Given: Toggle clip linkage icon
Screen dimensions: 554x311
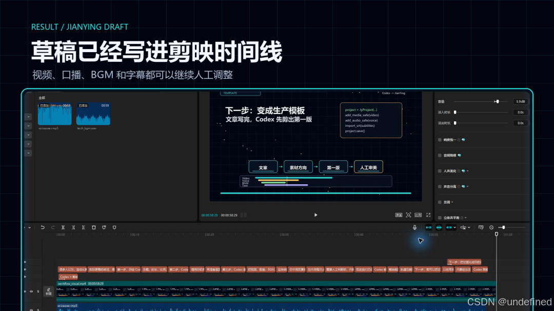Looking at the screenshot, I should tap(449, 228).
